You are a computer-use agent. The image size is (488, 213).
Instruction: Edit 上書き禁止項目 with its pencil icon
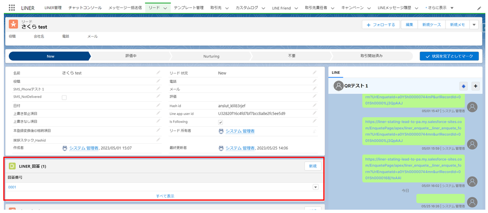pyautogui.click(x=159, y=113)
